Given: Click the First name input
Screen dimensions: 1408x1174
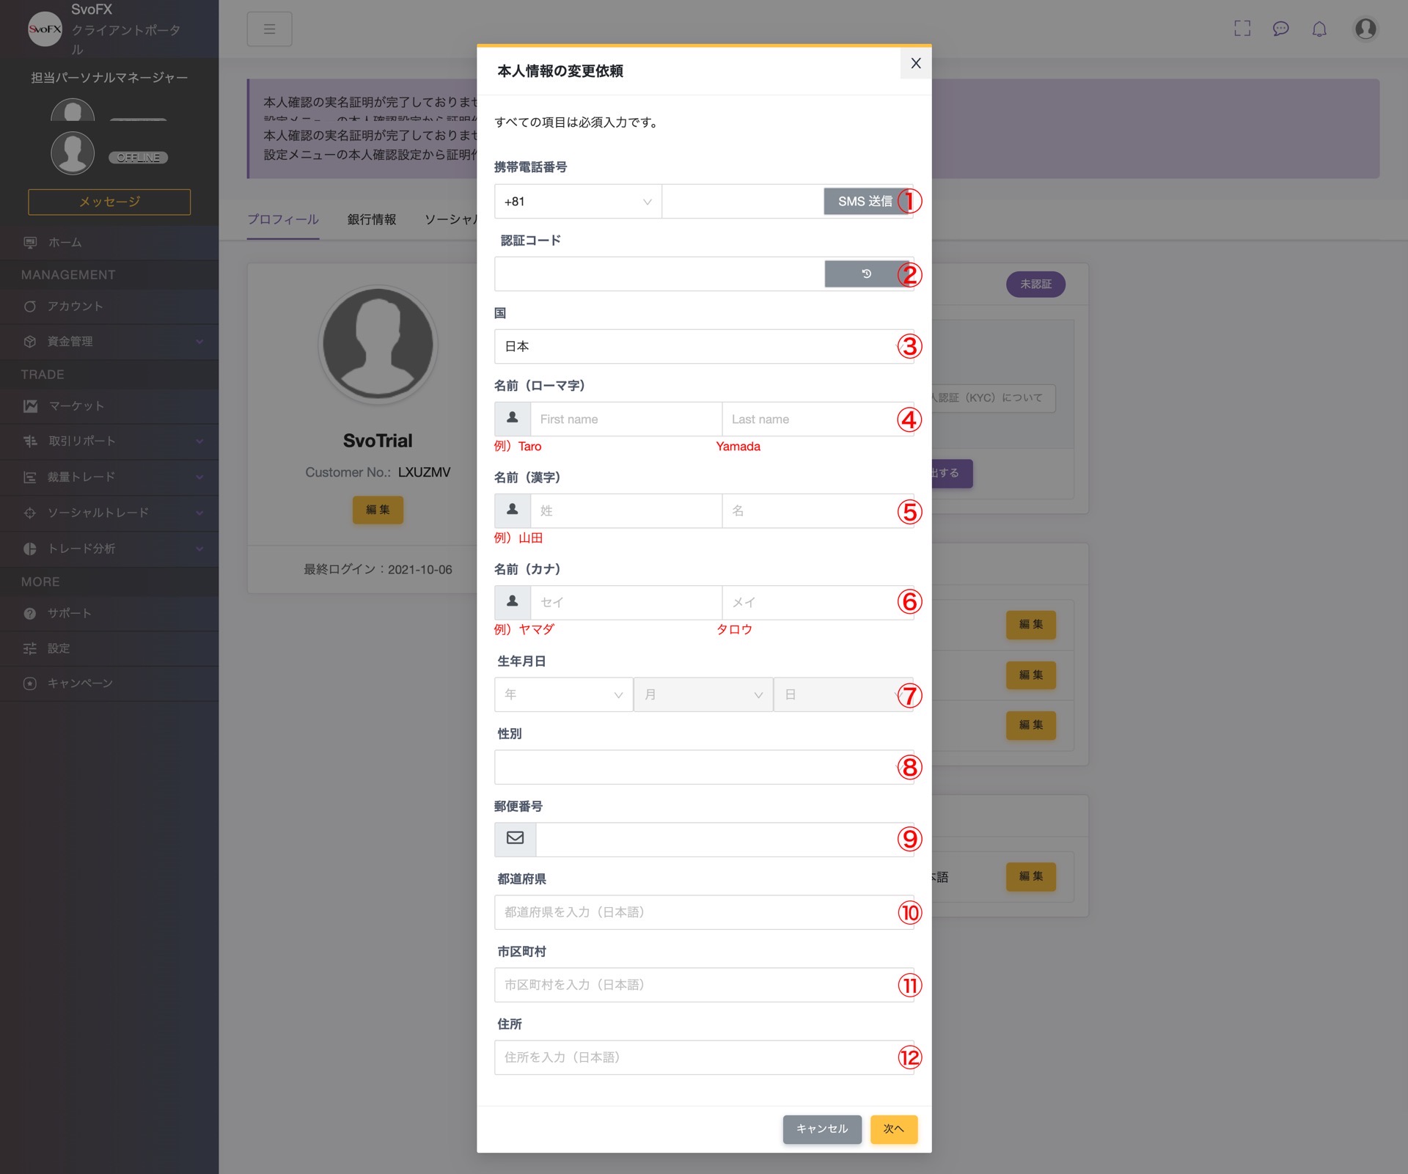Looking at the screenshot, I should click(x=626, y=419).
